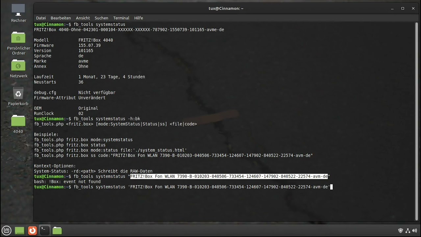This screenshot has height=237, width=421.
Task: Minimize the terminal window
Action: click(392, 8)
